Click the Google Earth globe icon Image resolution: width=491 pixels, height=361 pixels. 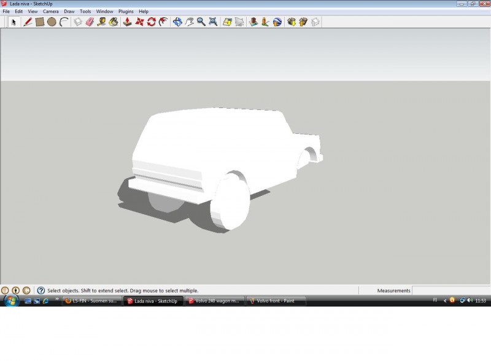277,22
